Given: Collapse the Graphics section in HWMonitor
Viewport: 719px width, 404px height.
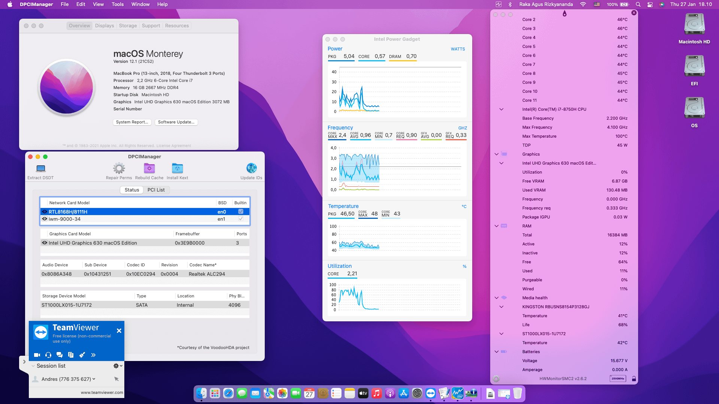Looking at the screenshot, I should [497, 154].
